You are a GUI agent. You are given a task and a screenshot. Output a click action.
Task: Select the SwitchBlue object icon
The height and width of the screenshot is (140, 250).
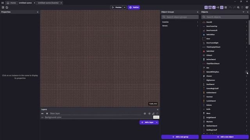(x=204, y=35)
